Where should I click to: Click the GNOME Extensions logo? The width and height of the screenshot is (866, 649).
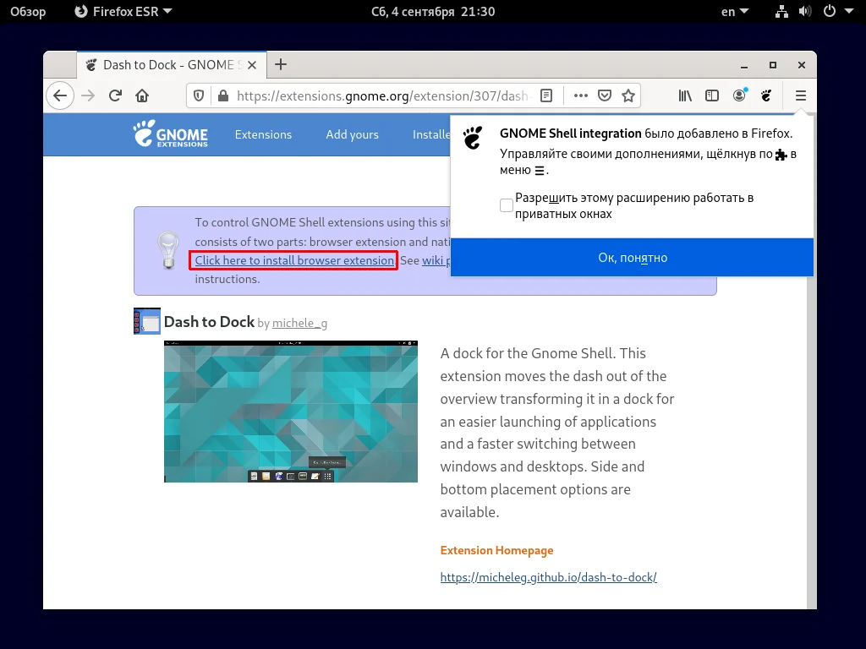point(169,134)
